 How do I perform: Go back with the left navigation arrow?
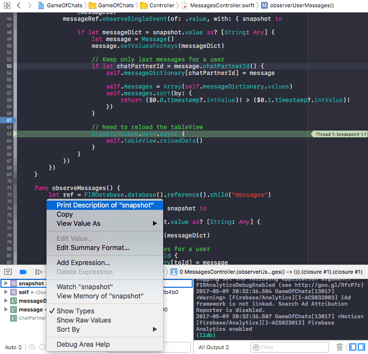coord(19,5)
